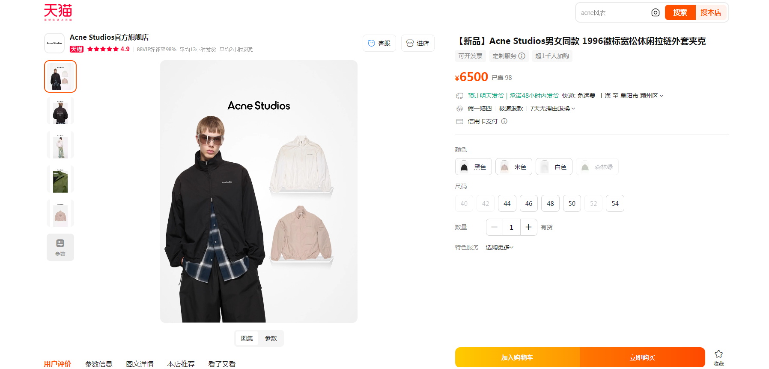This screenshot has width=769, height=369.
Task: Click the camera image-search icon
Action: [655, 12]
